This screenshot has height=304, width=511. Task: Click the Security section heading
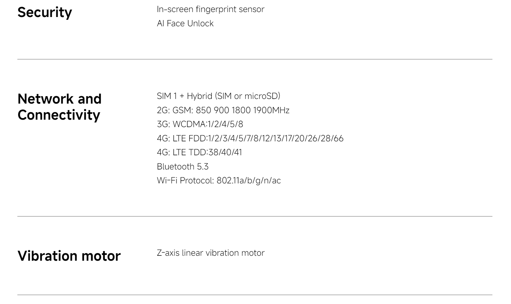(x=45, y=13)
